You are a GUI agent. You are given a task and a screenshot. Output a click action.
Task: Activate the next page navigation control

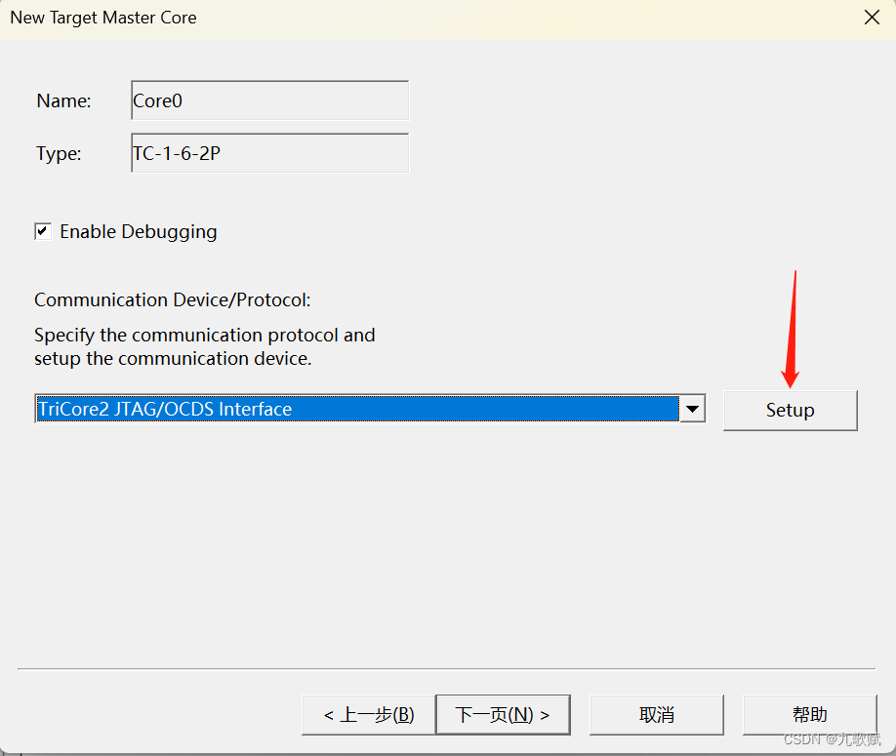[503, 714]
